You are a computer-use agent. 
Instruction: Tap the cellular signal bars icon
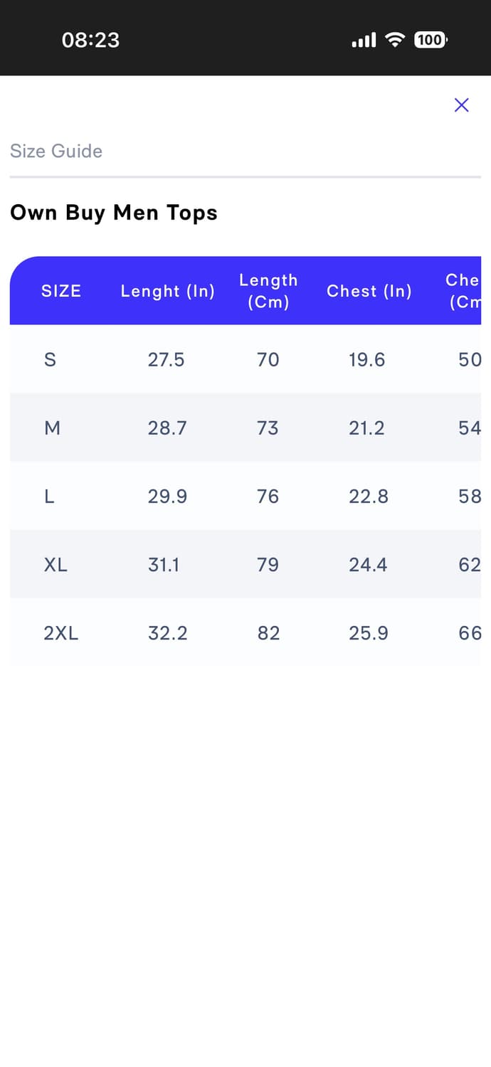pos(364,41)
